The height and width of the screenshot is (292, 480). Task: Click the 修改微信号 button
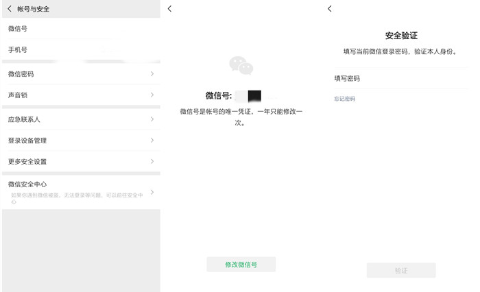point(241,265)
